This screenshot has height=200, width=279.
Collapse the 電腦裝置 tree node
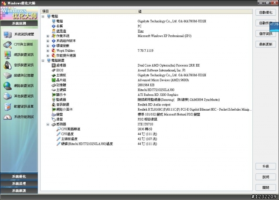tap(43, 61)
